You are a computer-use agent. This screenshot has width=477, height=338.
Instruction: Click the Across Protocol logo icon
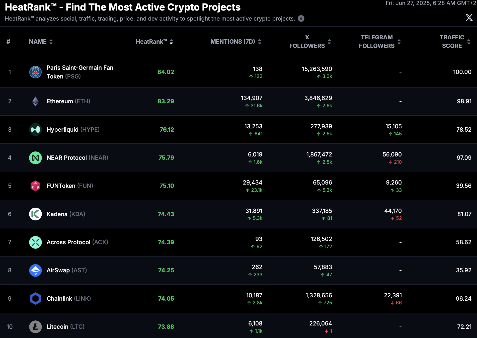tap(35, 242)
